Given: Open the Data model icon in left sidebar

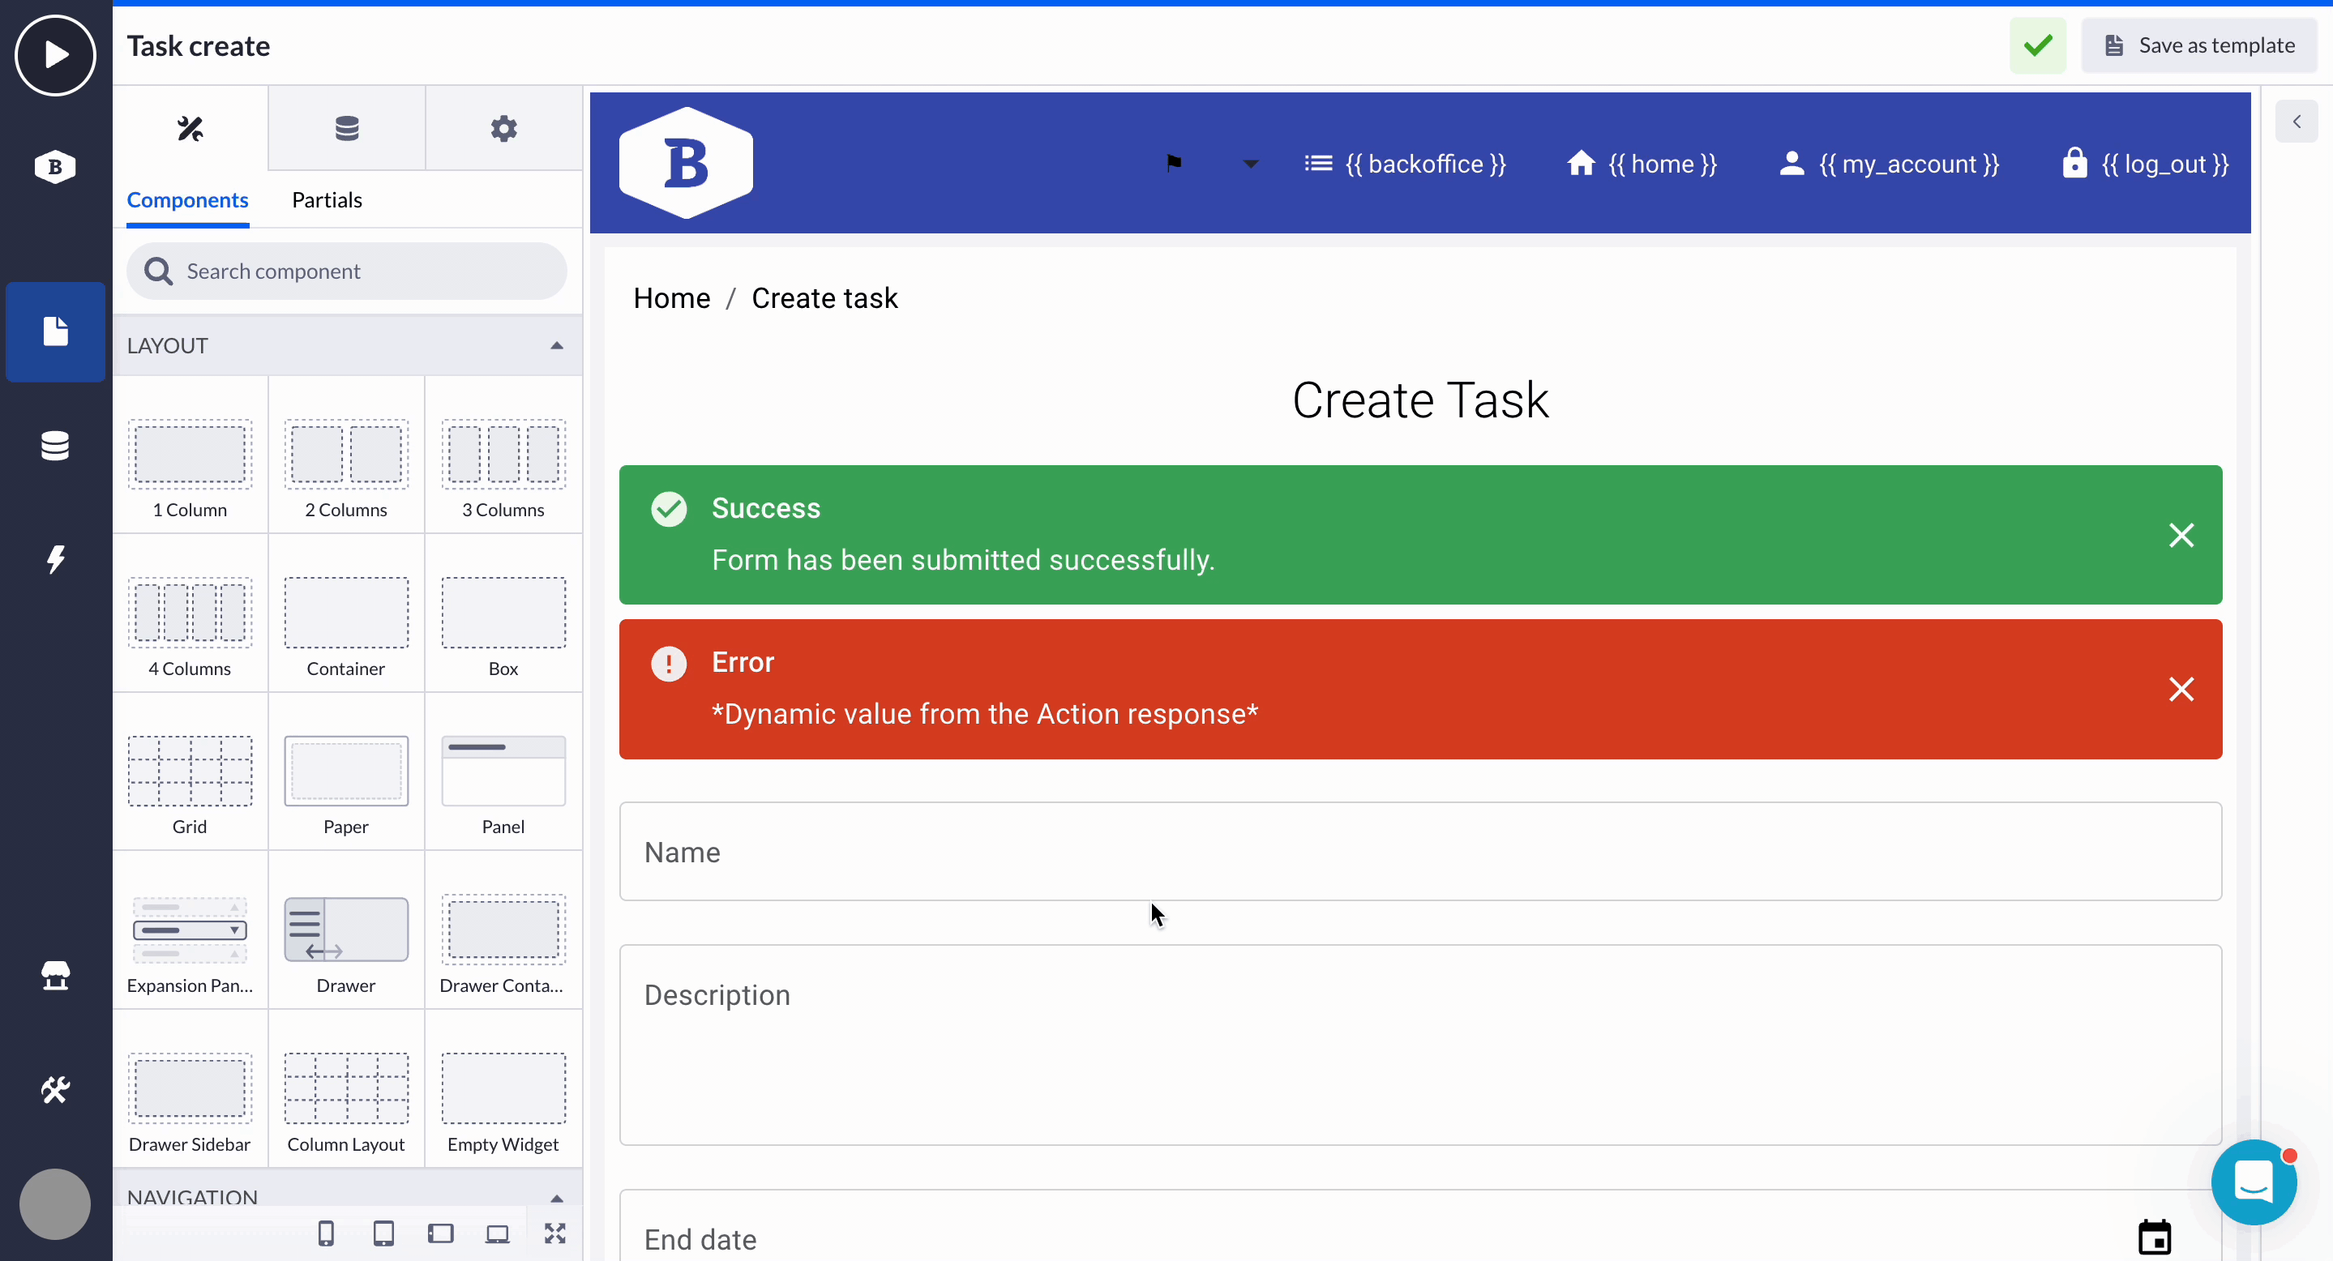Looking at the screenshot, I should [55, 446].
